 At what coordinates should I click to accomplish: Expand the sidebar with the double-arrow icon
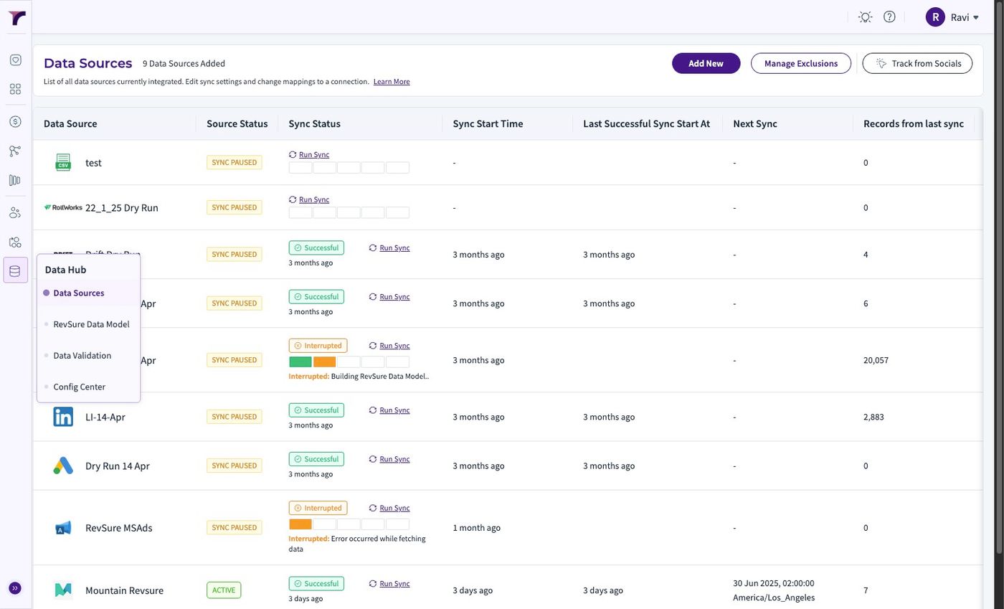pyautogui.click(x=15, y=588)
